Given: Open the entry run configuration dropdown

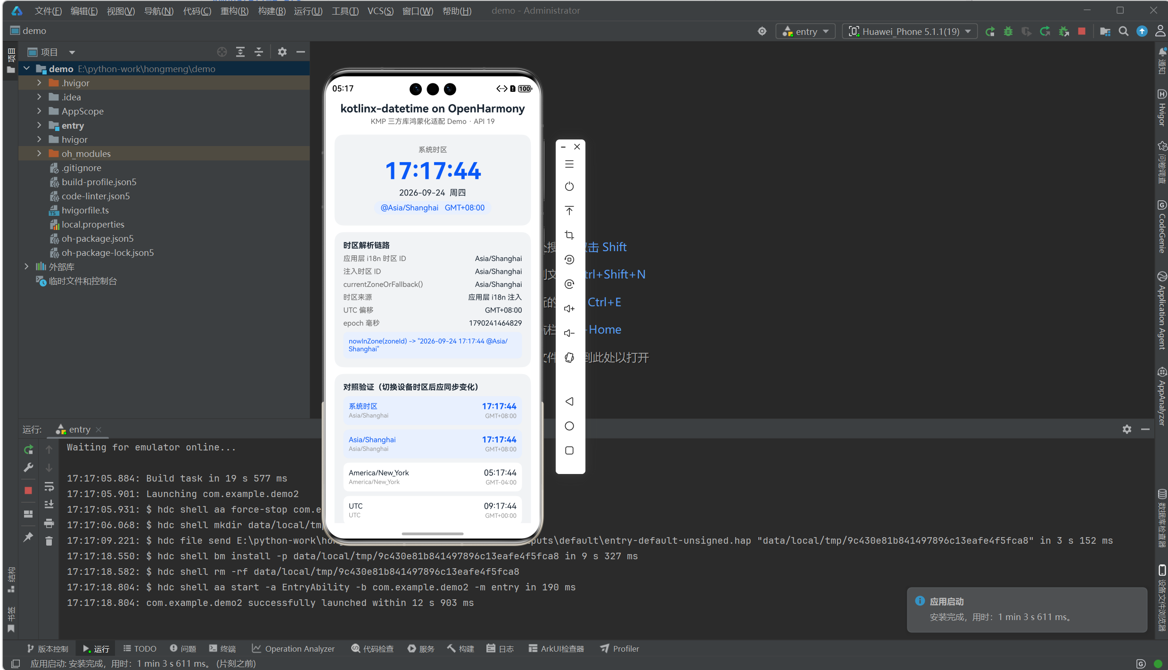Looking at the screenshot, I should [806, 32].
